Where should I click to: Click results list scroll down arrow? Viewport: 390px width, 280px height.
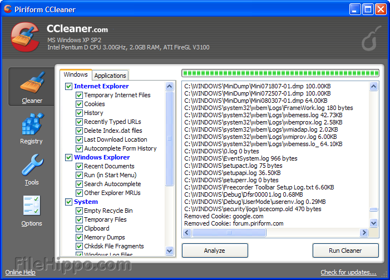click(x=373, y=223)
